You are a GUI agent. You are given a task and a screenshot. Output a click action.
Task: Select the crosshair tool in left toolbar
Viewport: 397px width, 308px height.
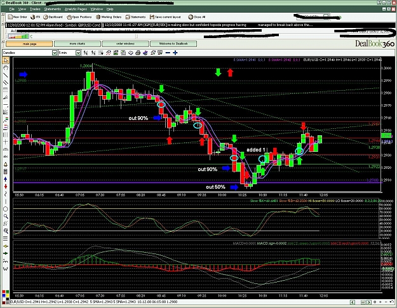coord(6,142)
